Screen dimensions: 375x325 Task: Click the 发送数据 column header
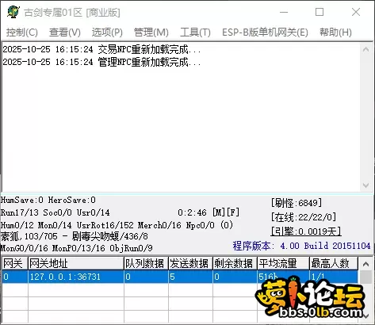[190, 263]
